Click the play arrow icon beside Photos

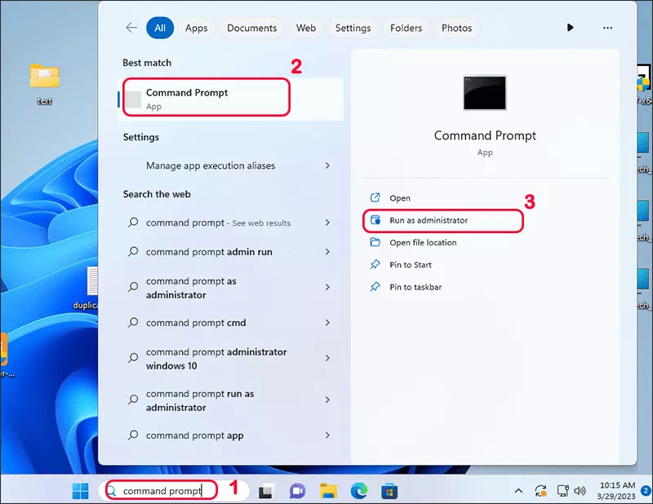coord(570,28)
